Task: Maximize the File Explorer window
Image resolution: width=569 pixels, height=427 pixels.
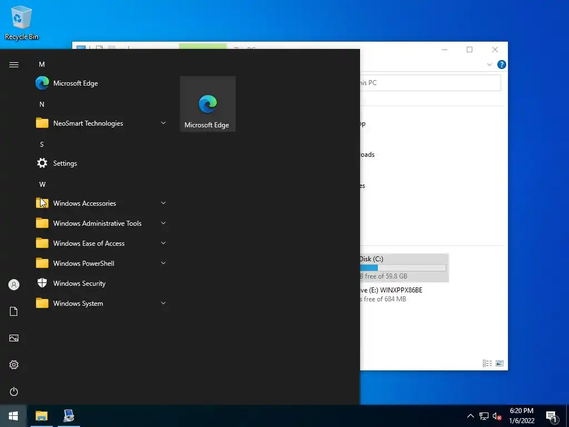Action: (470, 49)
